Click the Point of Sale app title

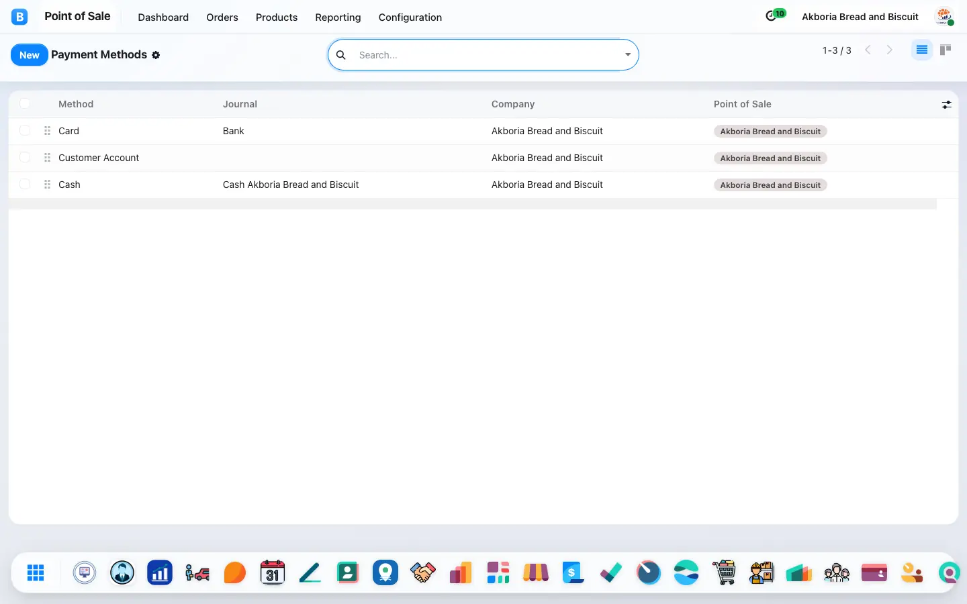point(77,16)
